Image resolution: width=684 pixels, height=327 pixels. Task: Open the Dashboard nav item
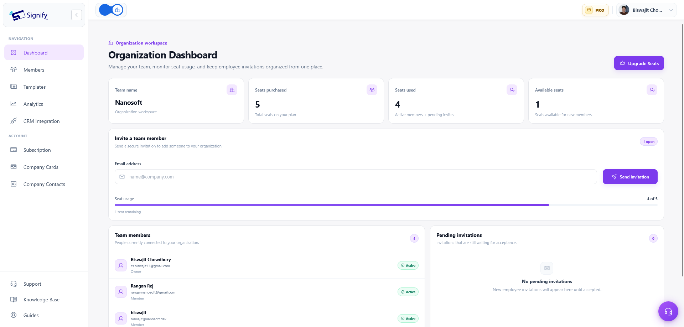44,52
